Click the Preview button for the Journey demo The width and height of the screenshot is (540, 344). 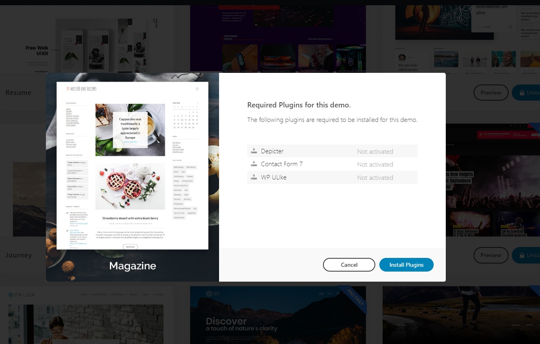point(491,255)
